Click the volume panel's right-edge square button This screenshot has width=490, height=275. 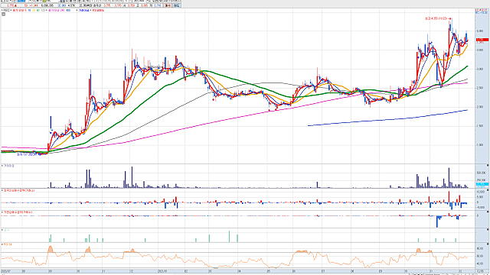point(488,166)
